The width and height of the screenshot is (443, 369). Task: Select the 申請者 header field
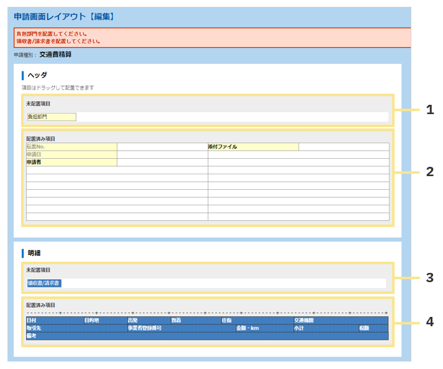point(71,162)
